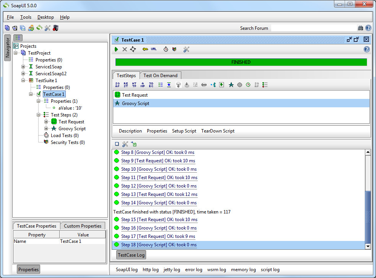Expand the Service1Soap12 interface node

23,74
